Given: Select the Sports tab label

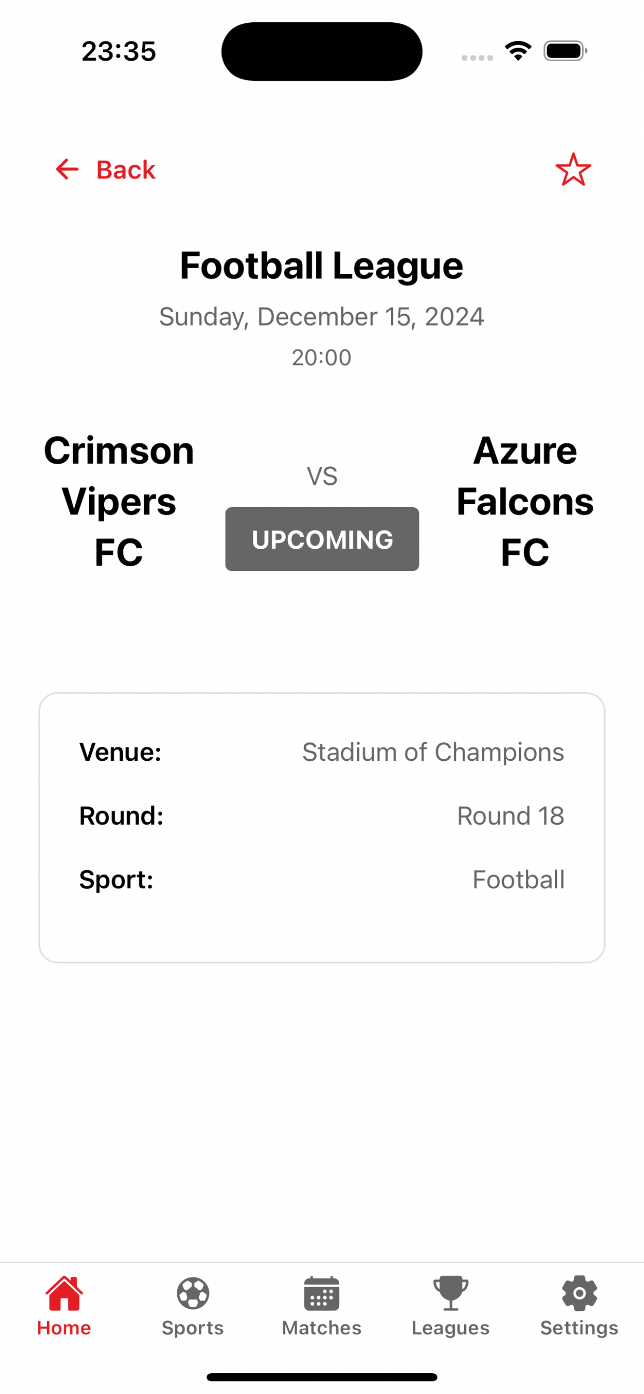Looking at the screenshot, I should tap(193, 1328).
